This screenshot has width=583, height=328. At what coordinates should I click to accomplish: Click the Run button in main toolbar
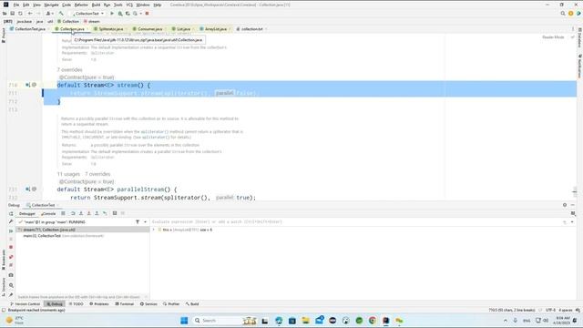[x=112, y=14]
